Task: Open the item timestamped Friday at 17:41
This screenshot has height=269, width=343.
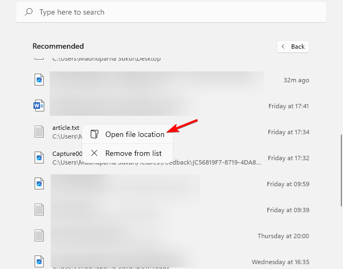Action: [171, 106]
